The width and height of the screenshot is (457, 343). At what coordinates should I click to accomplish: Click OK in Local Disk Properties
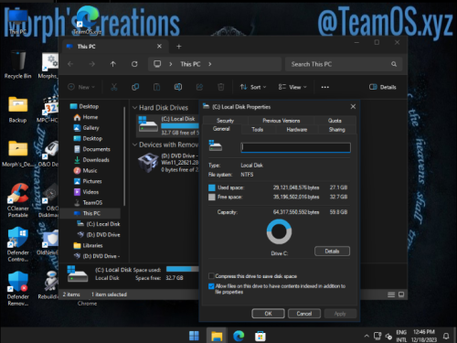pos(268,314)
